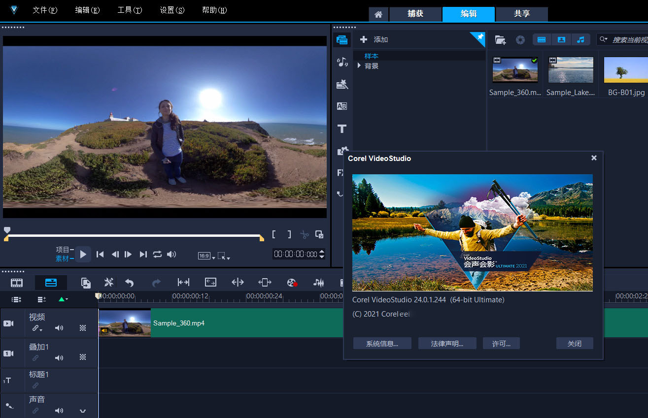Select 项目 (Project) playback mode
648x418 pixels.
(63, 250)
